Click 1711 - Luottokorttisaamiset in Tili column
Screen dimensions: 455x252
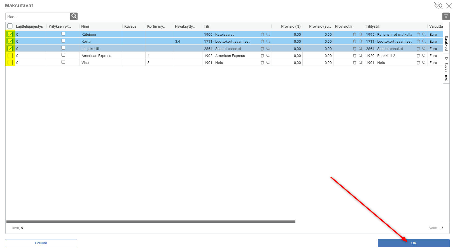(227, 41)
